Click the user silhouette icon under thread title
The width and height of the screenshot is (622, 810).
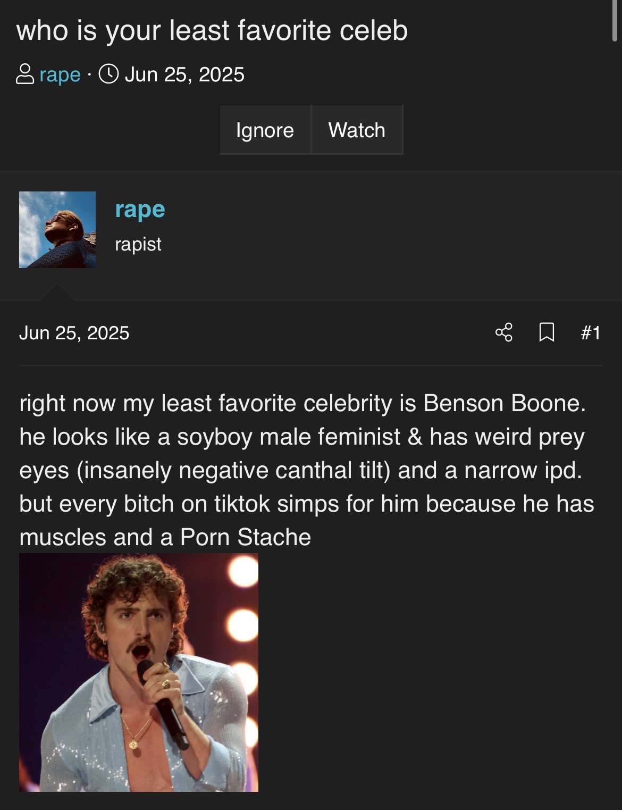pos(25,74)
